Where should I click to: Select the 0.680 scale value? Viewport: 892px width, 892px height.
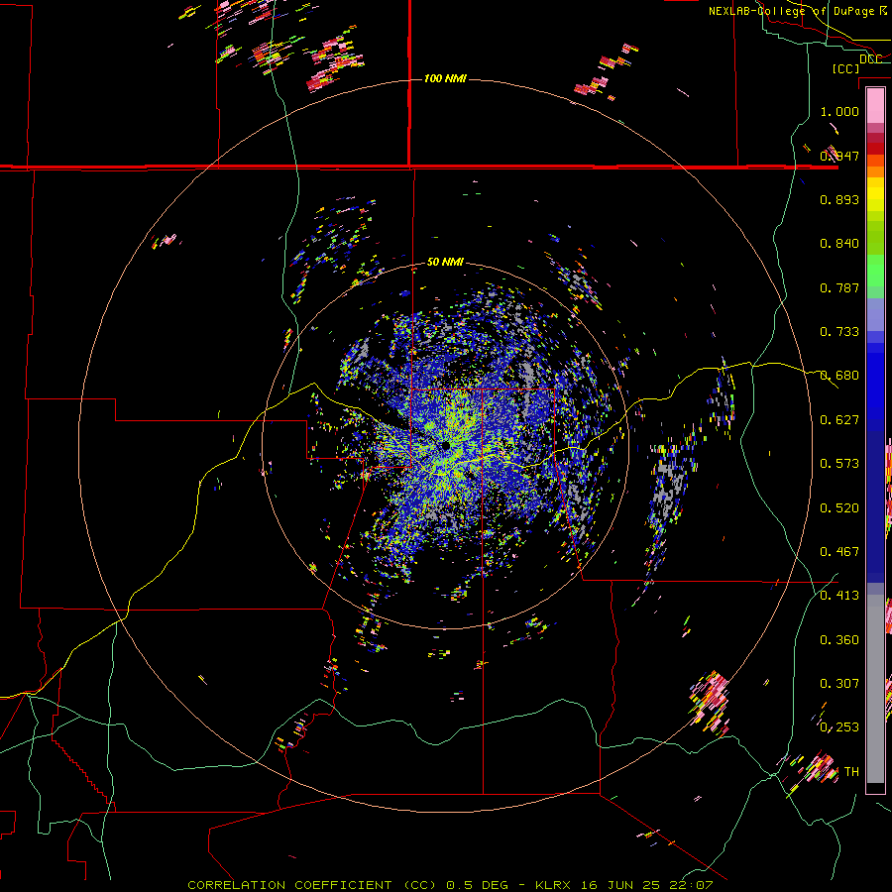[x=839, y=376]
